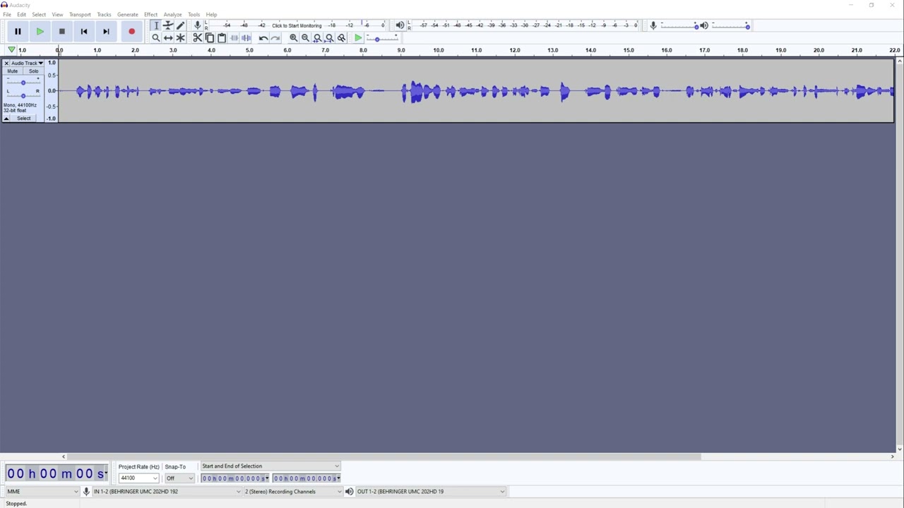This screenshot has width=904, height=508.
Task: Select the Envelope tool
Action: click(x=168, y=25)
